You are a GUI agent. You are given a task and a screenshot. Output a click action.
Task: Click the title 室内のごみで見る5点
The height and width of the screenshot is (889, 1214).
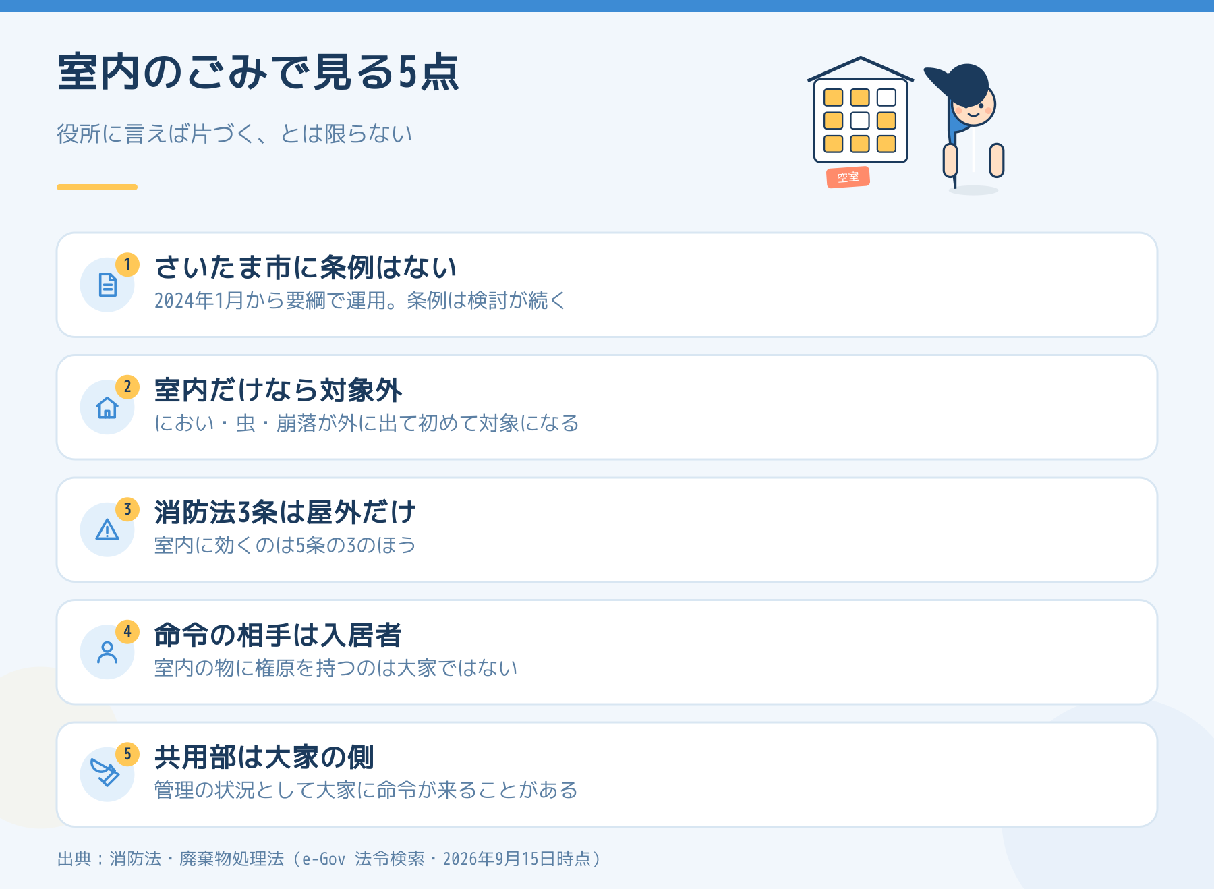pyautogui.click(x=258, y=72)
